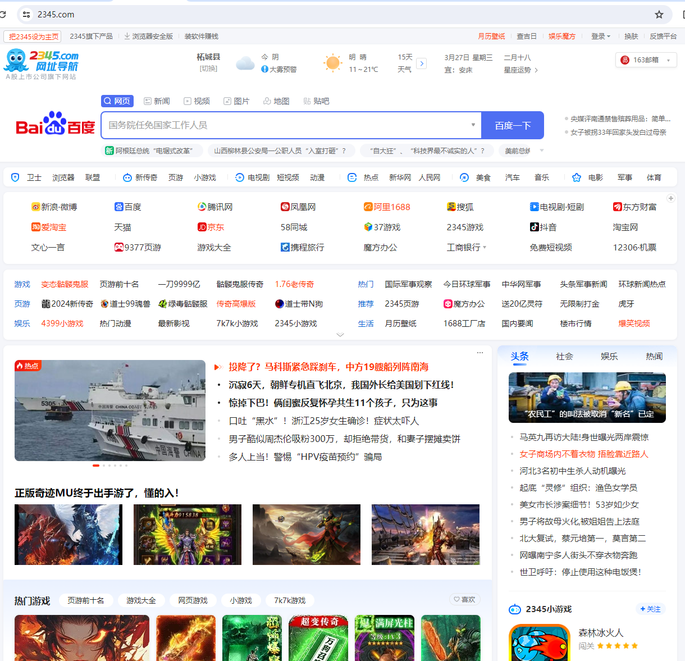685x661 pixels.
Task: Select the 卫士 shield icon
Action: pyautogui.click(x=15, y=177)
